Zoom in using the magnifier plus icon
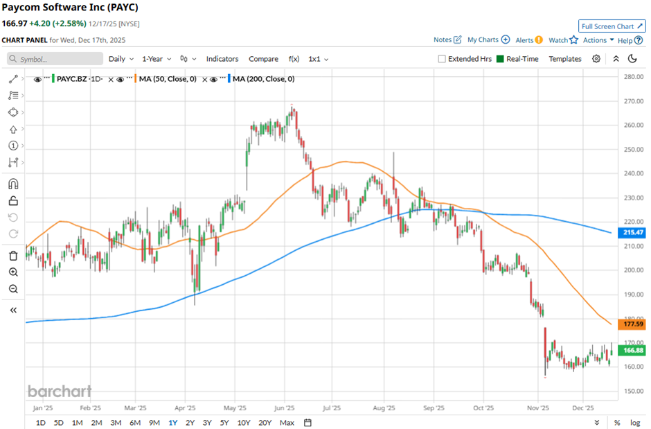Image resolution: width=651 pixels, height=429 pixels. click(12, 272)
